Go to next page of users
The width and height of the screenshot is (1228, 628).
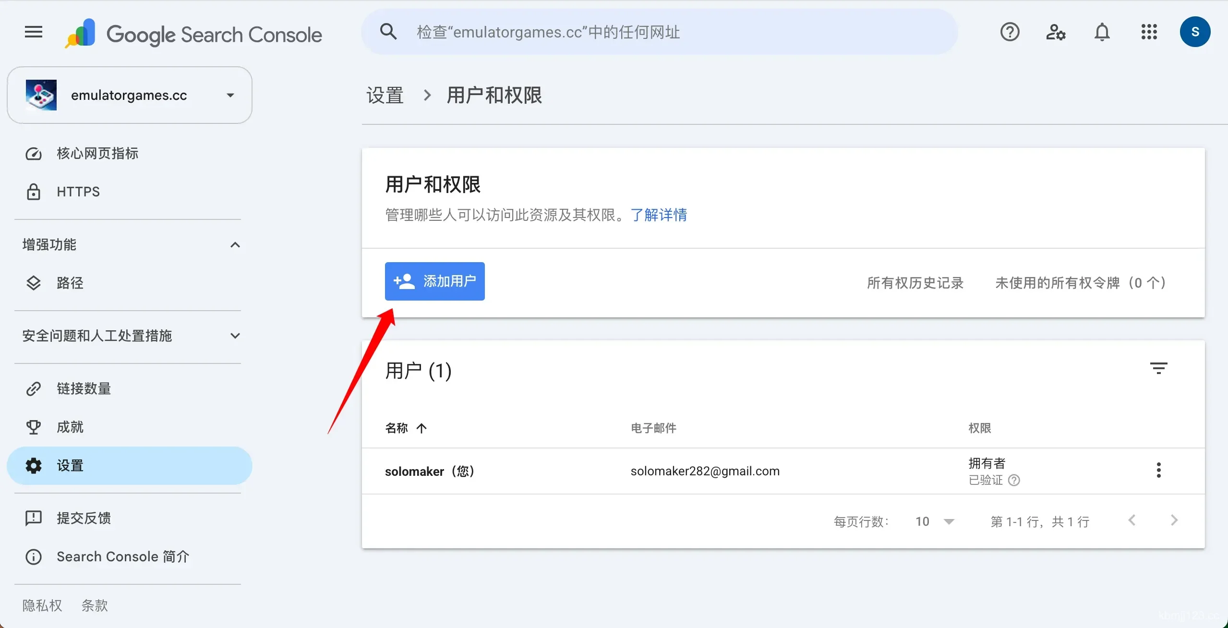[x=1174, y=520]
